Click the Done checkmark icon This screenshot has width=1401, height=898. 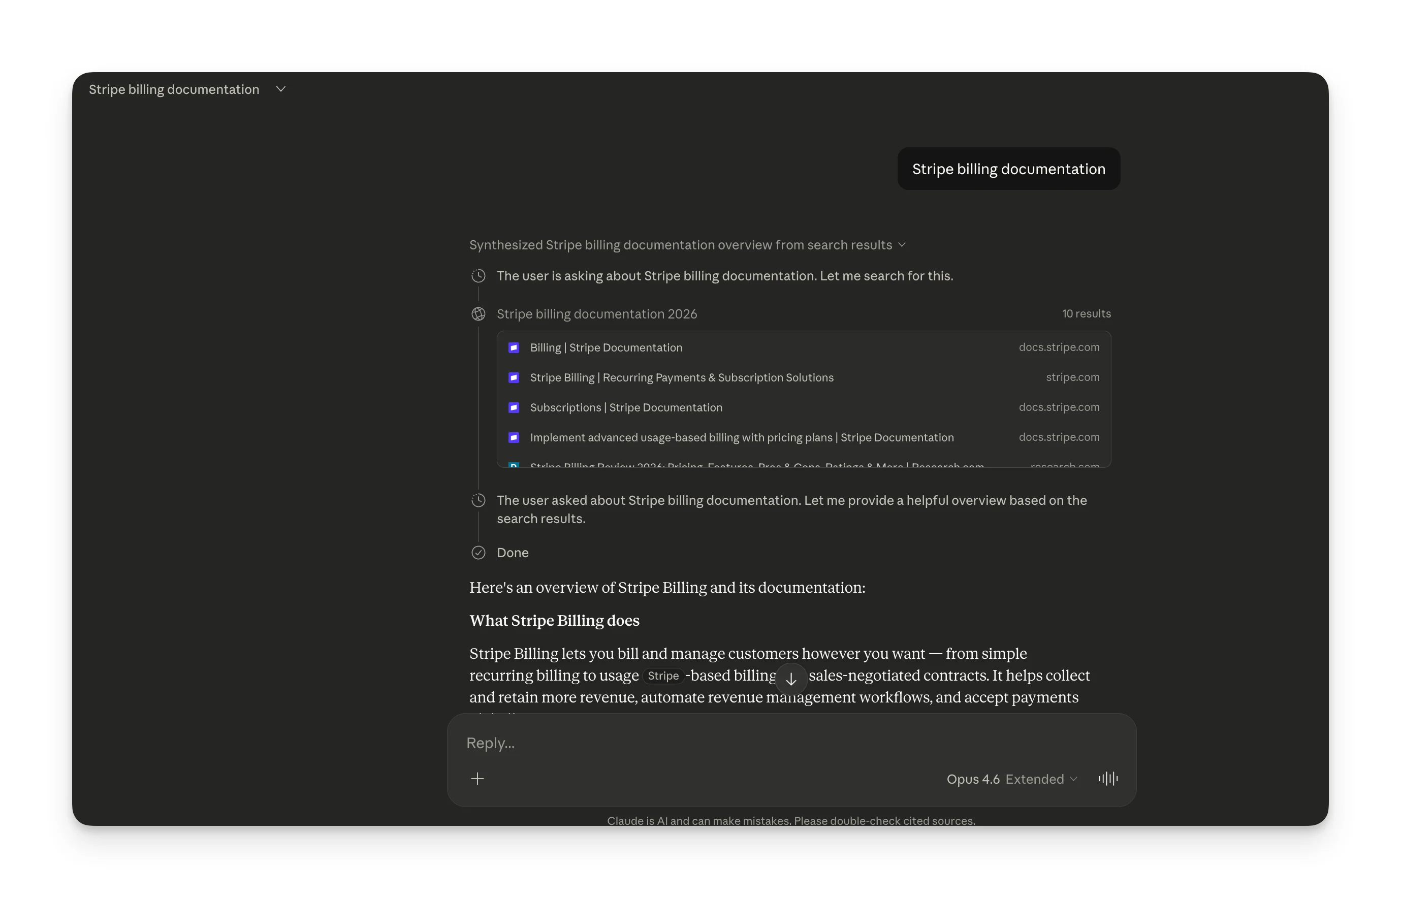[478, 553]
